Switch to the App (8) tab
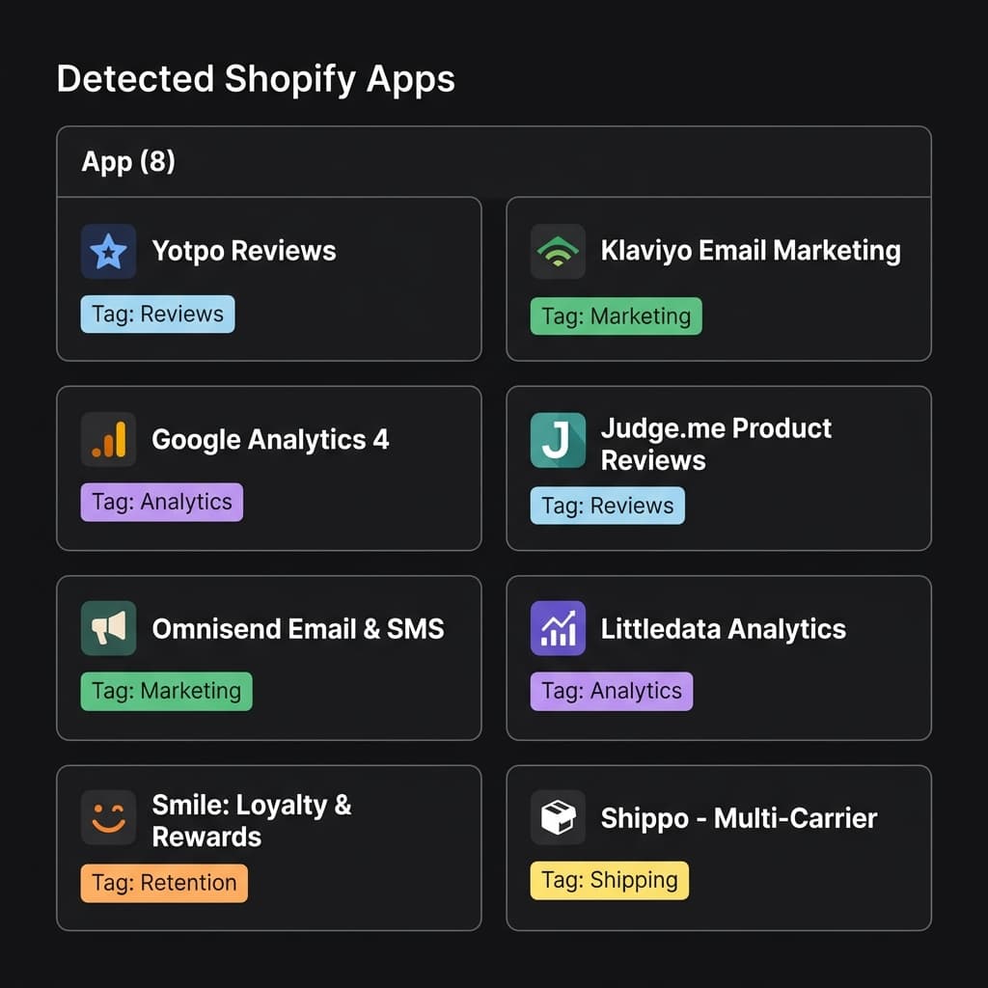988x988 pixels. (x=126, y=162)
